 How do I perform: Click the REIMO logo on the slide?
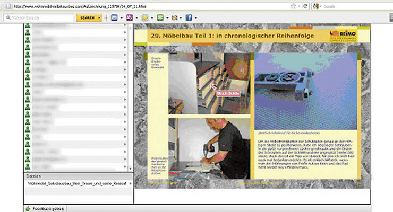pyautogui.click(x=343, y=36)
